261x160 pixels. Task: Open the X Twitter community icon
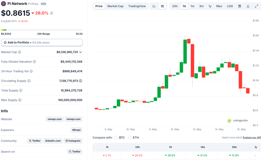[34, 141]
